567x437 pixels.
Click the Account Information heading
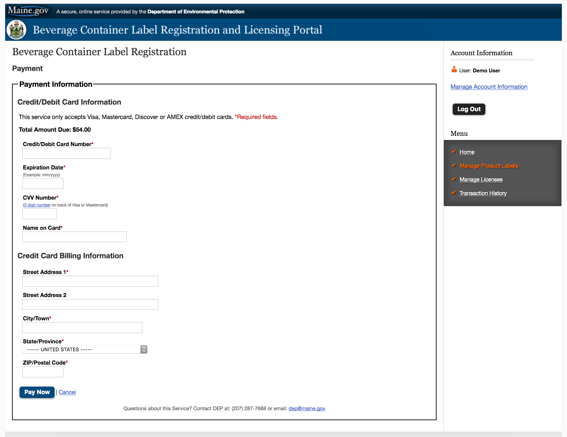[x=481, y=53]
